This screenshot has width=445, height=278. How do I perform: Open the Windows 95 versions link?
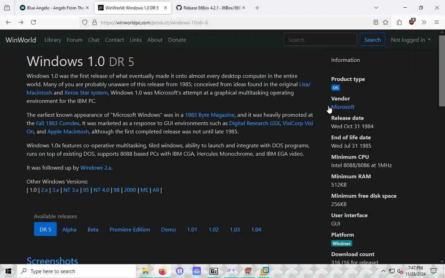coord(86,190)
